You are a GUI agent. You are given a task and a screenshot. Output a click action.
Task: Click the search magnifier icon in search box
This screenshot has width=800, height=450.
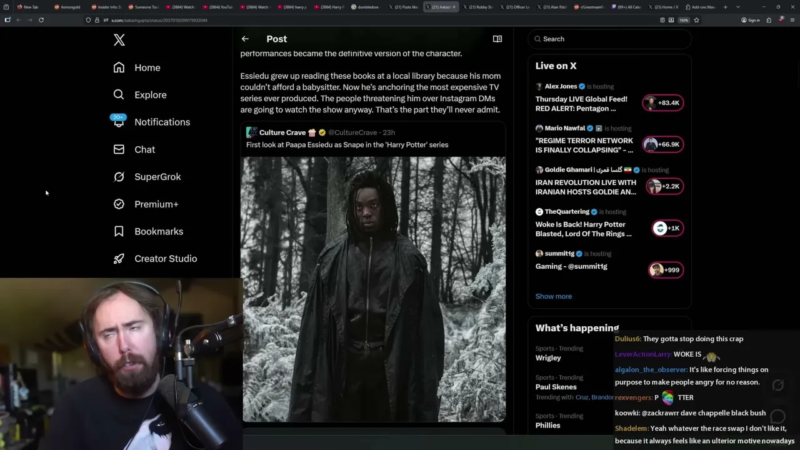pyautogui.click(x=537, y=39)
